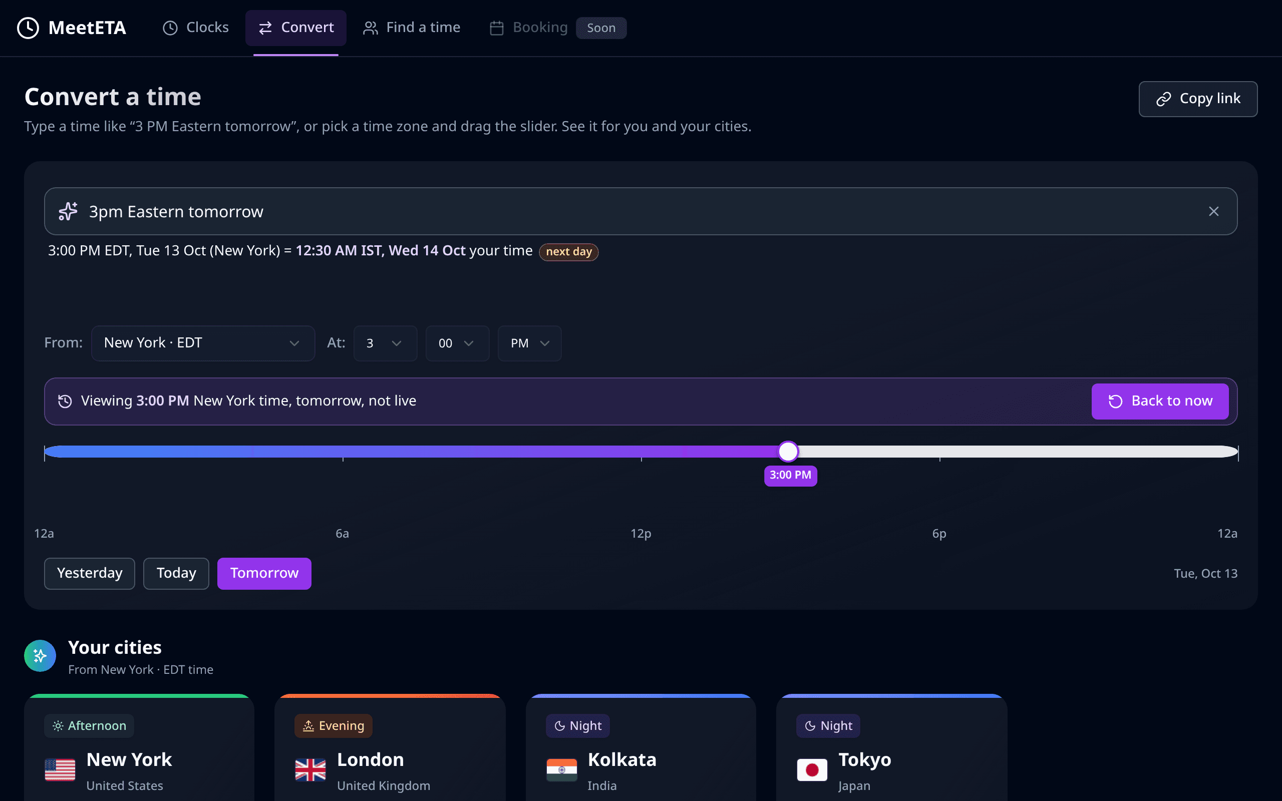Click the India flag icon
1282x801 pixels.
click(561, 770)
